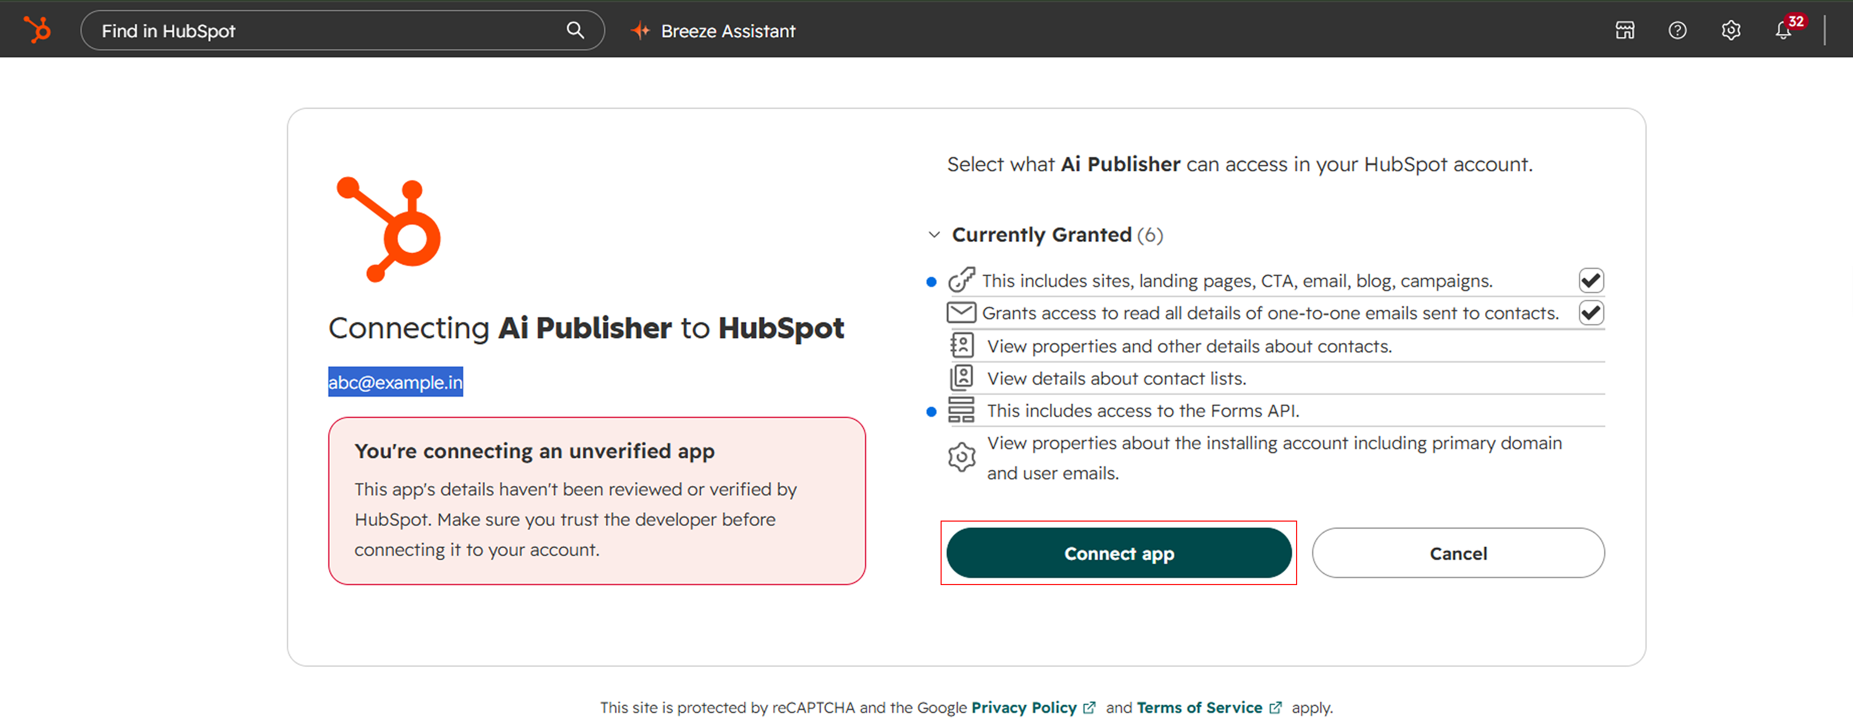Click the HubSpot sprocket logo in top bar
This screenshot has height=726, width=1853.
coord(37,30)
